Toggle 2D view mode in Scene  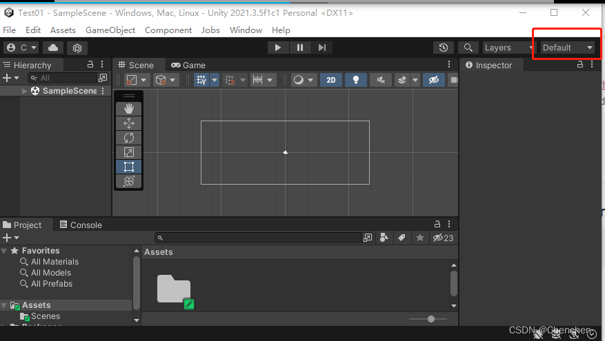click(330, 80)
